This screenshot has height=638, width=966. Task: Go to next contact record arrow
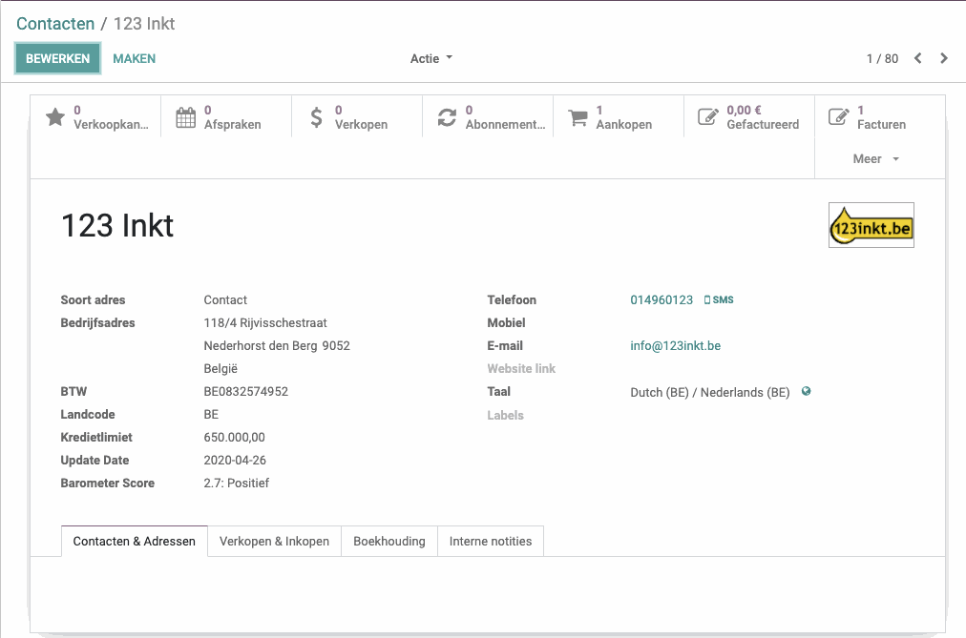coord(944,58)
